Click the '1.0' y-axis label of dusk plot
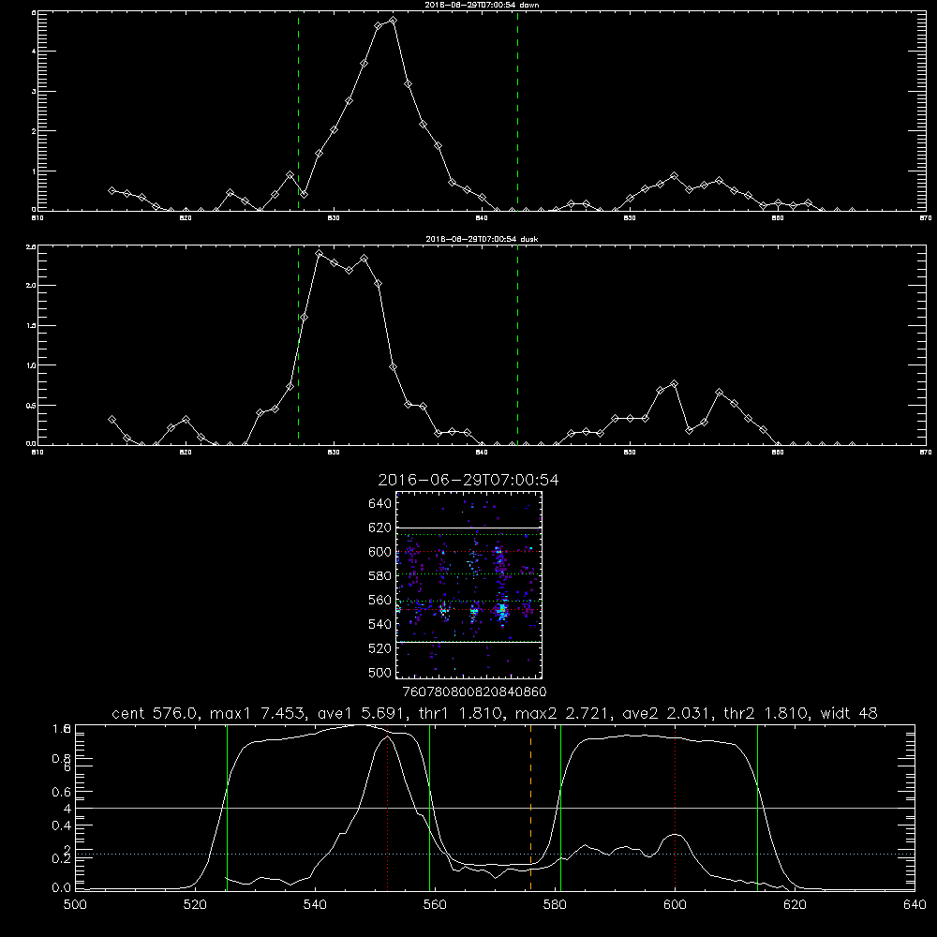This screenshot has width=937, height=937. tap(32, 365)
